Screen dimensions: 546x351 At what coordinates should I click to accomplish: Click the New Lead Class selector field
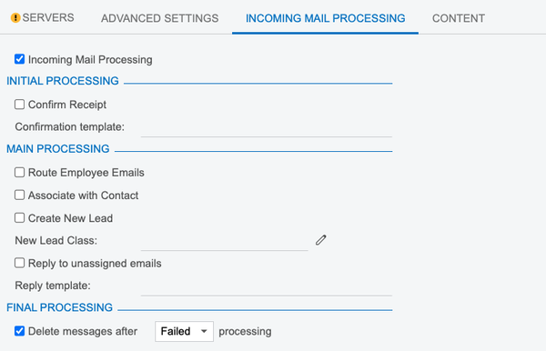point(224,241)
